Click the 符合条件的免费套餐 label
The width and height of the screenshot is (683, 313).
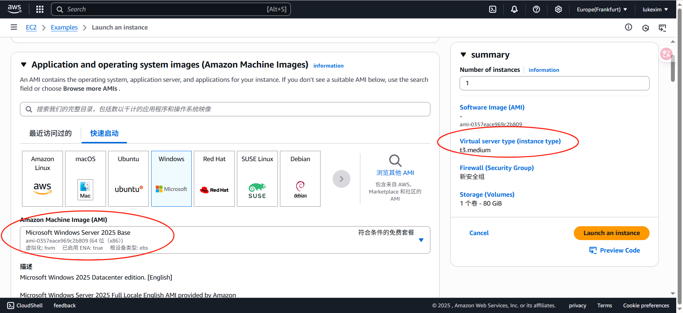pos(386,233)
